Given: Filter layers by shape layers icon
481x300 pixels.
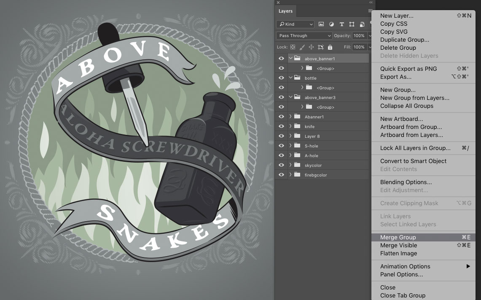Looking at the screenshot, I should [x=352, y=24].
